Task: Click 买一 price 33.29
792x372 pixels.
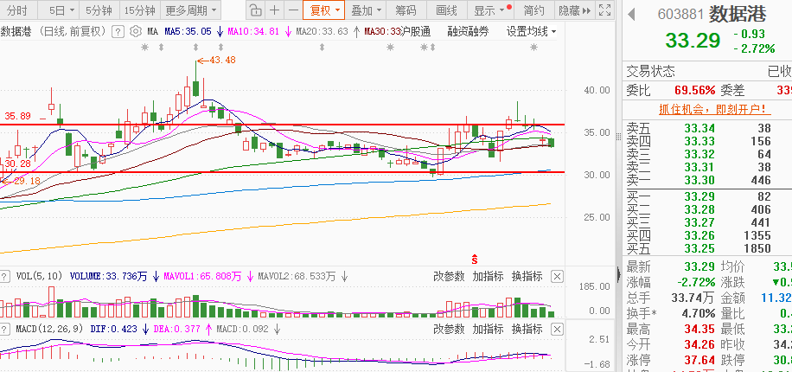Action: pyautogui.click(x=700, y=196)
